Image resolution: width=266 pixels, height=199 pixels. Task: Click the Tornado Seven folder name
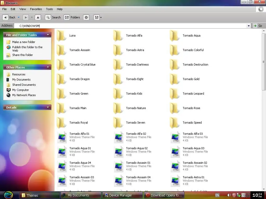click(136, 123)
